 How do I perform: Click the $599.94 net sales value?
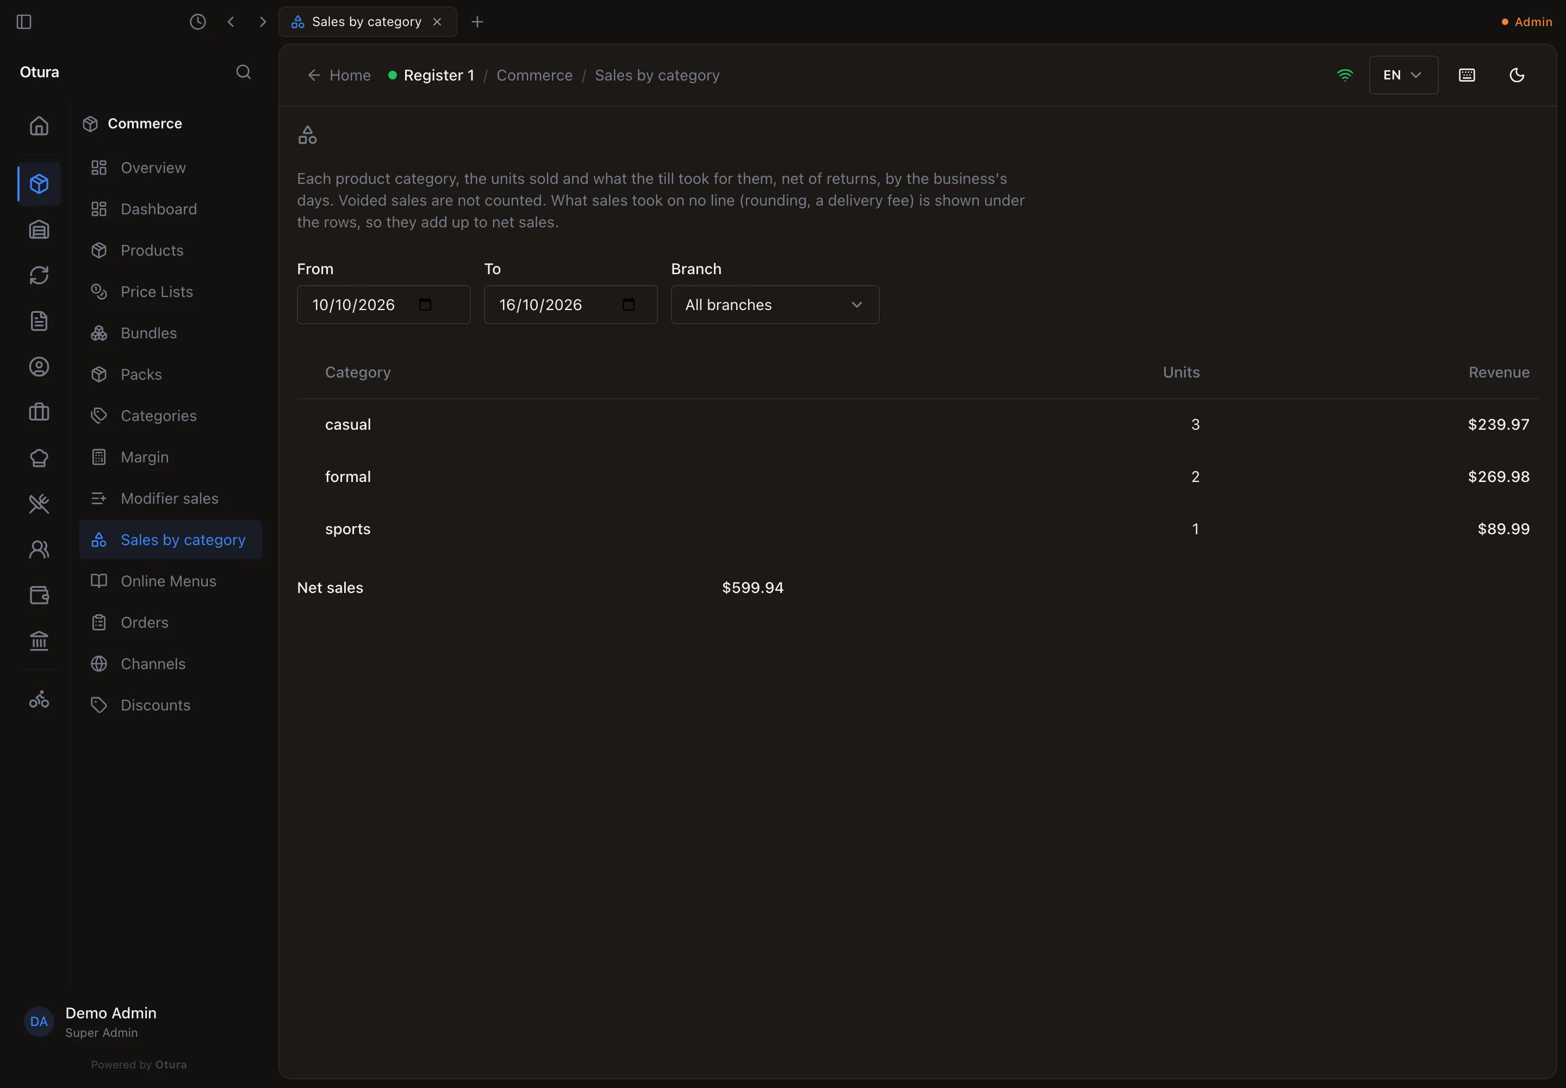pos(753,588)
